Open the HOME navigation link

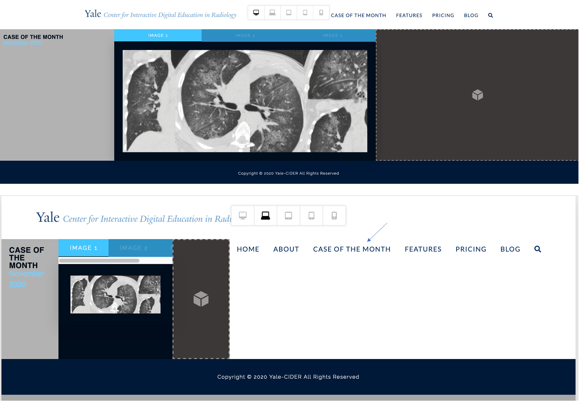tap(248, 249)
